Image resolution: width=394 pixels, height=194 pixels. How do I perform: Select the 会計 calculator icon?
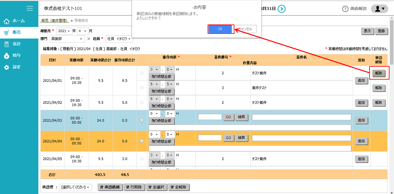click(x=6, y=44)
